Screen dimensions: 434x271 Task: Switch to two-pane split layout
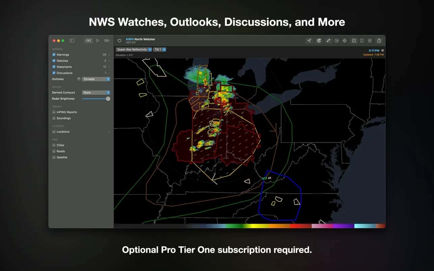(x=362, y=40)
